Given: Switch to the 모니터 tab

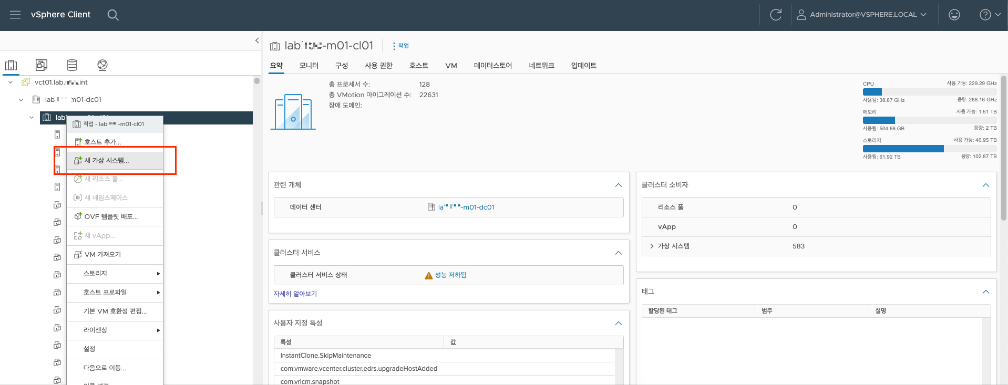Looking at the screenshot, I should (309, 66).
